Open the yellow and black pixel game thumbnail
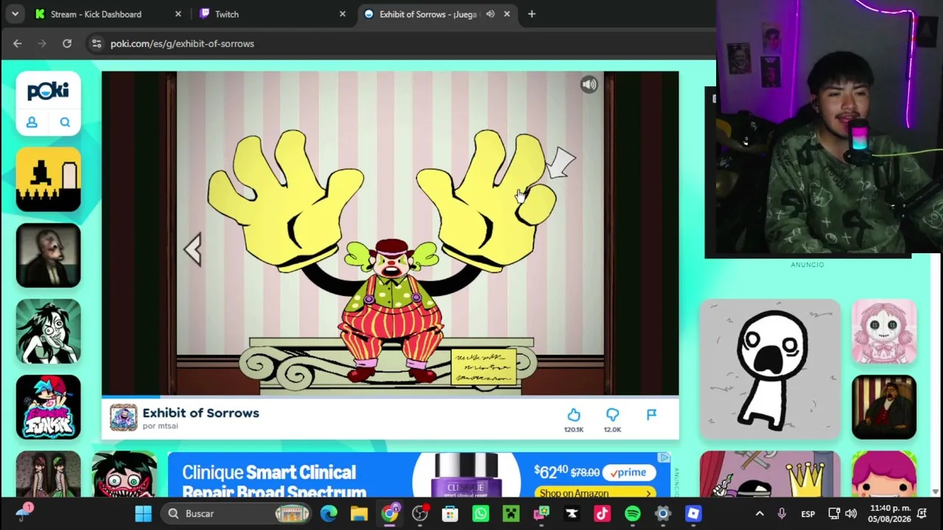This screenshot has height=530, width=943. click(x=49, y=179)
